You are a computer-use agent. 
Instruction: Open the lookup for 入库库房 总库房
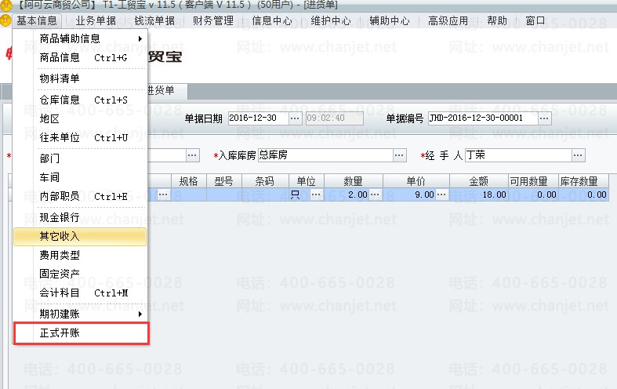point(399,155)
